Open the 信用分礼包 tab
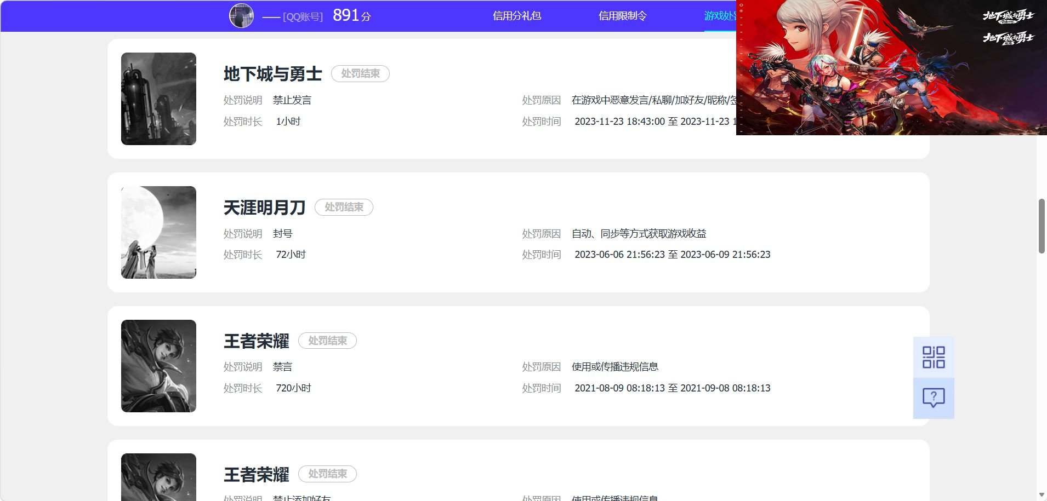This screenshot has height=501, width=1047. click(x=516, y=16)
